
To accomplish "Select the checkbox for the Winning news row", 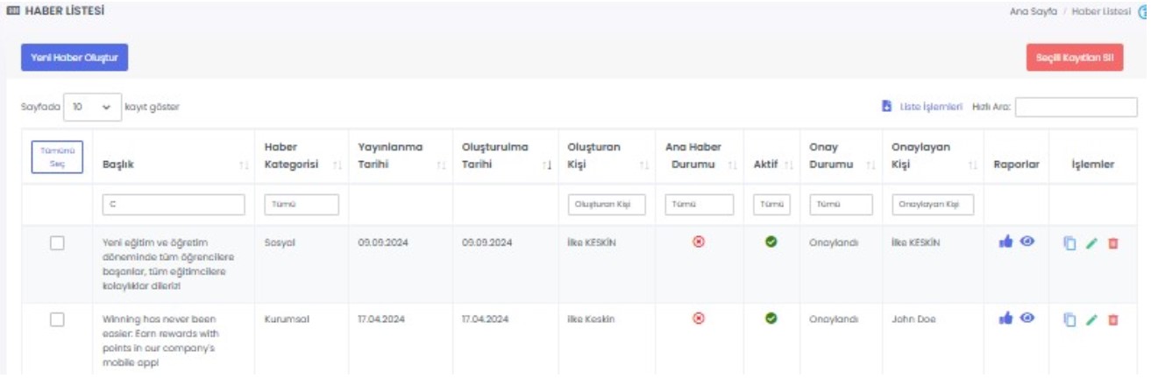I will [57, 319].
